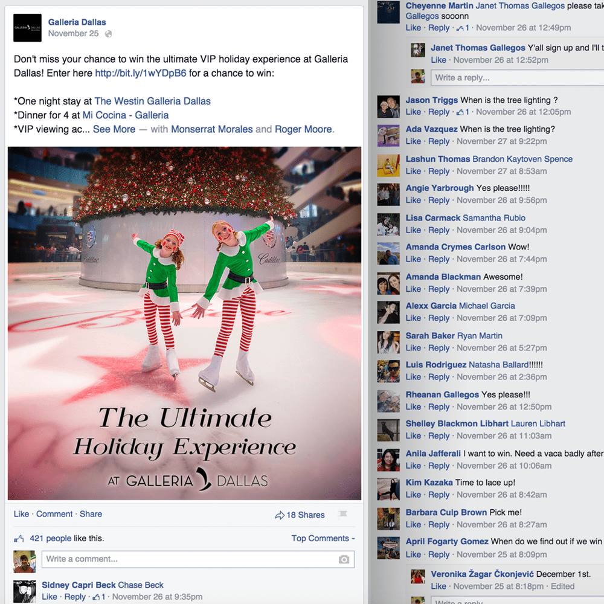
Task: Open The Westin Galleria Dallas page link
Action: [x=153, y=101]
